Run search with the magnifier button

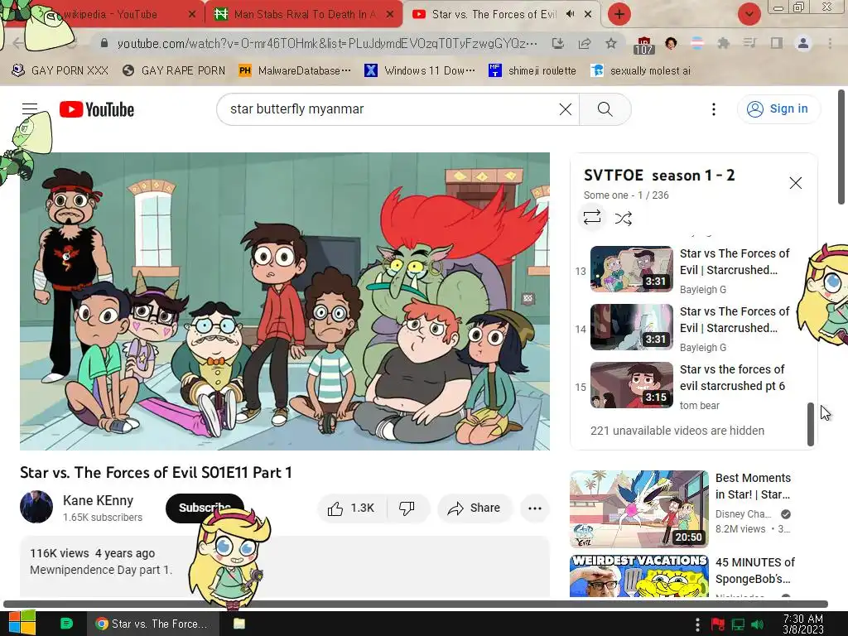605,109
